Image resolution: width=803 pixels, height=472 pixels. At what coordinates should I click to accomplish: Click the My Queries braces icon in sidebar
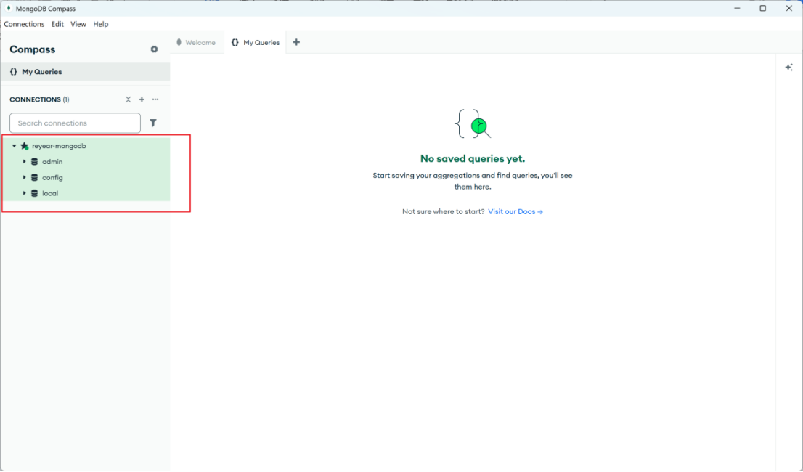pos(14,72)
